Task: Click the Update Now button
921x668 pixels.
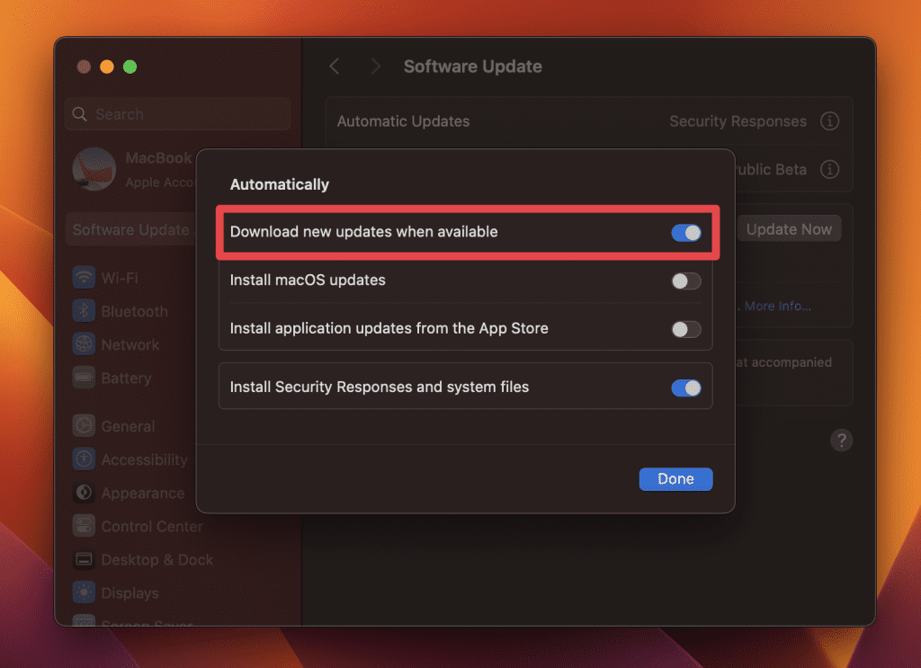Action: [789, 229]
